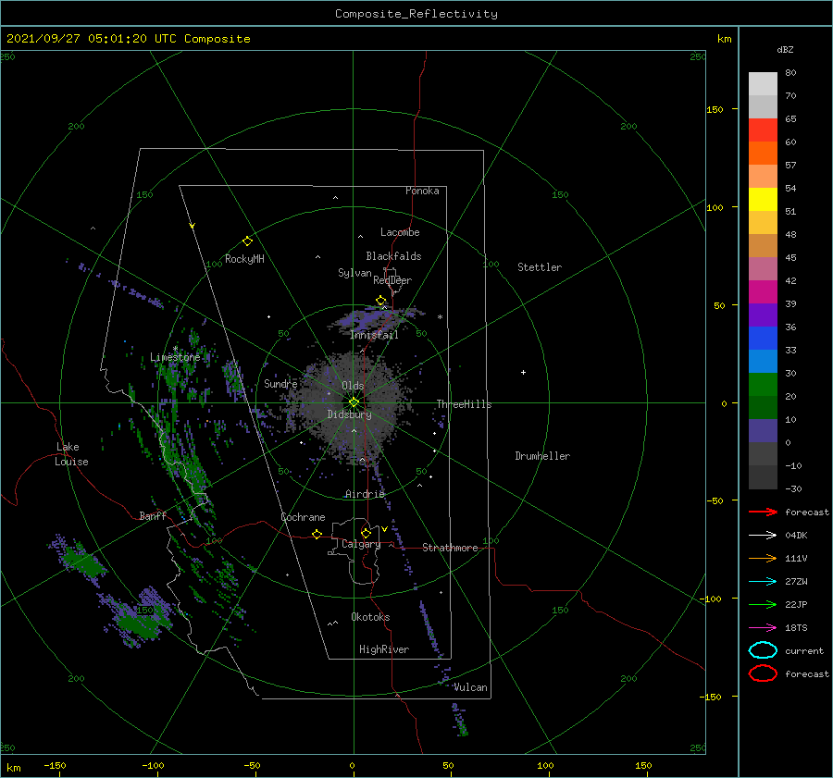This screenshot has width=833, height=778.
Task: Click the Sylvan label
Action: (x=354, y=274)
